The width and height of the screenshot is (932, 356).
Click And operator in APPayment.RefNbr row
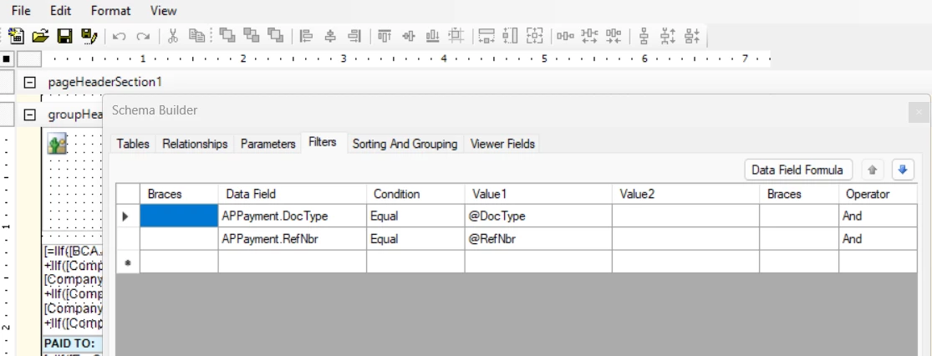[x=878, y=239]
